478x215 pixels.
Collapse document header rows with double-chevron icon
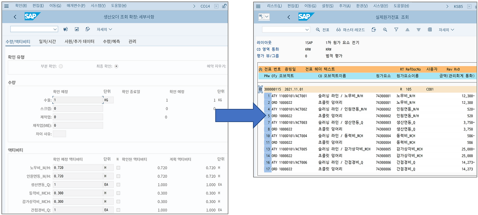click(x=260, y=69)
